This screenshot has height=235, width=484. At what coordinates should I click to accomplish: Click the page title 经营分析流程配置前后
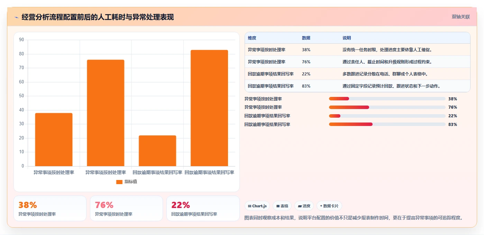pos(98,17)
